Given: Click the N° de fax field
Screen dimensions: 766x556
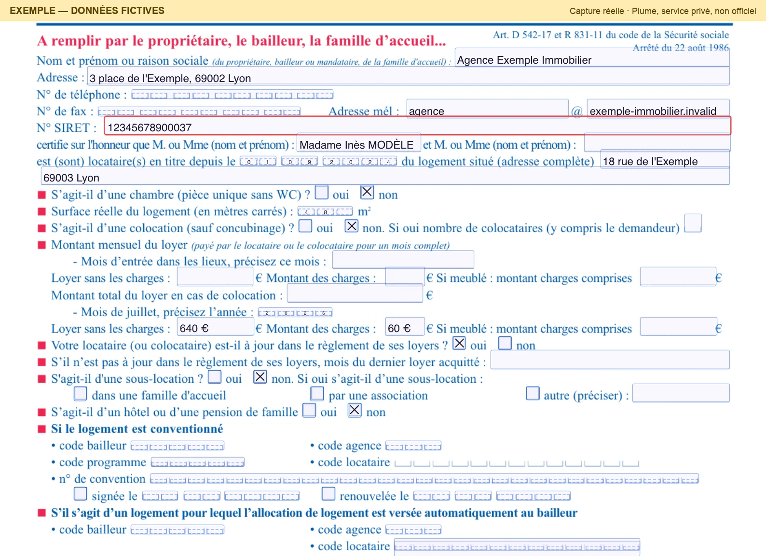Looking at the screenshot, I should pyautogui.click(x=199, y=111).
